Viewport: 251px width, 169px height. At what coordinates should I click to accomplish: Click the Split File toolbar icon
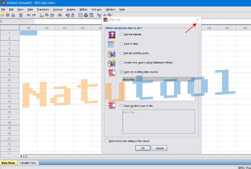[80, 15]
